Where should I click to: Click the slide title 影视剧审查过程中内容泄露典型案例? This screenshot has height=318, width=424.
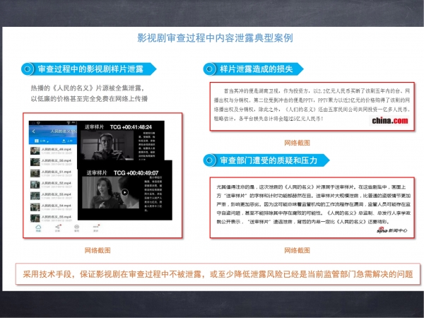coord(216,38)
